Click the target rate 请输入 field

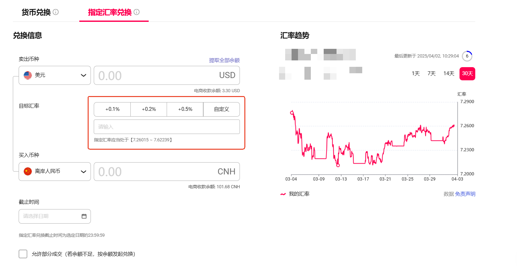pyautogui.click(x=167, y=127)
